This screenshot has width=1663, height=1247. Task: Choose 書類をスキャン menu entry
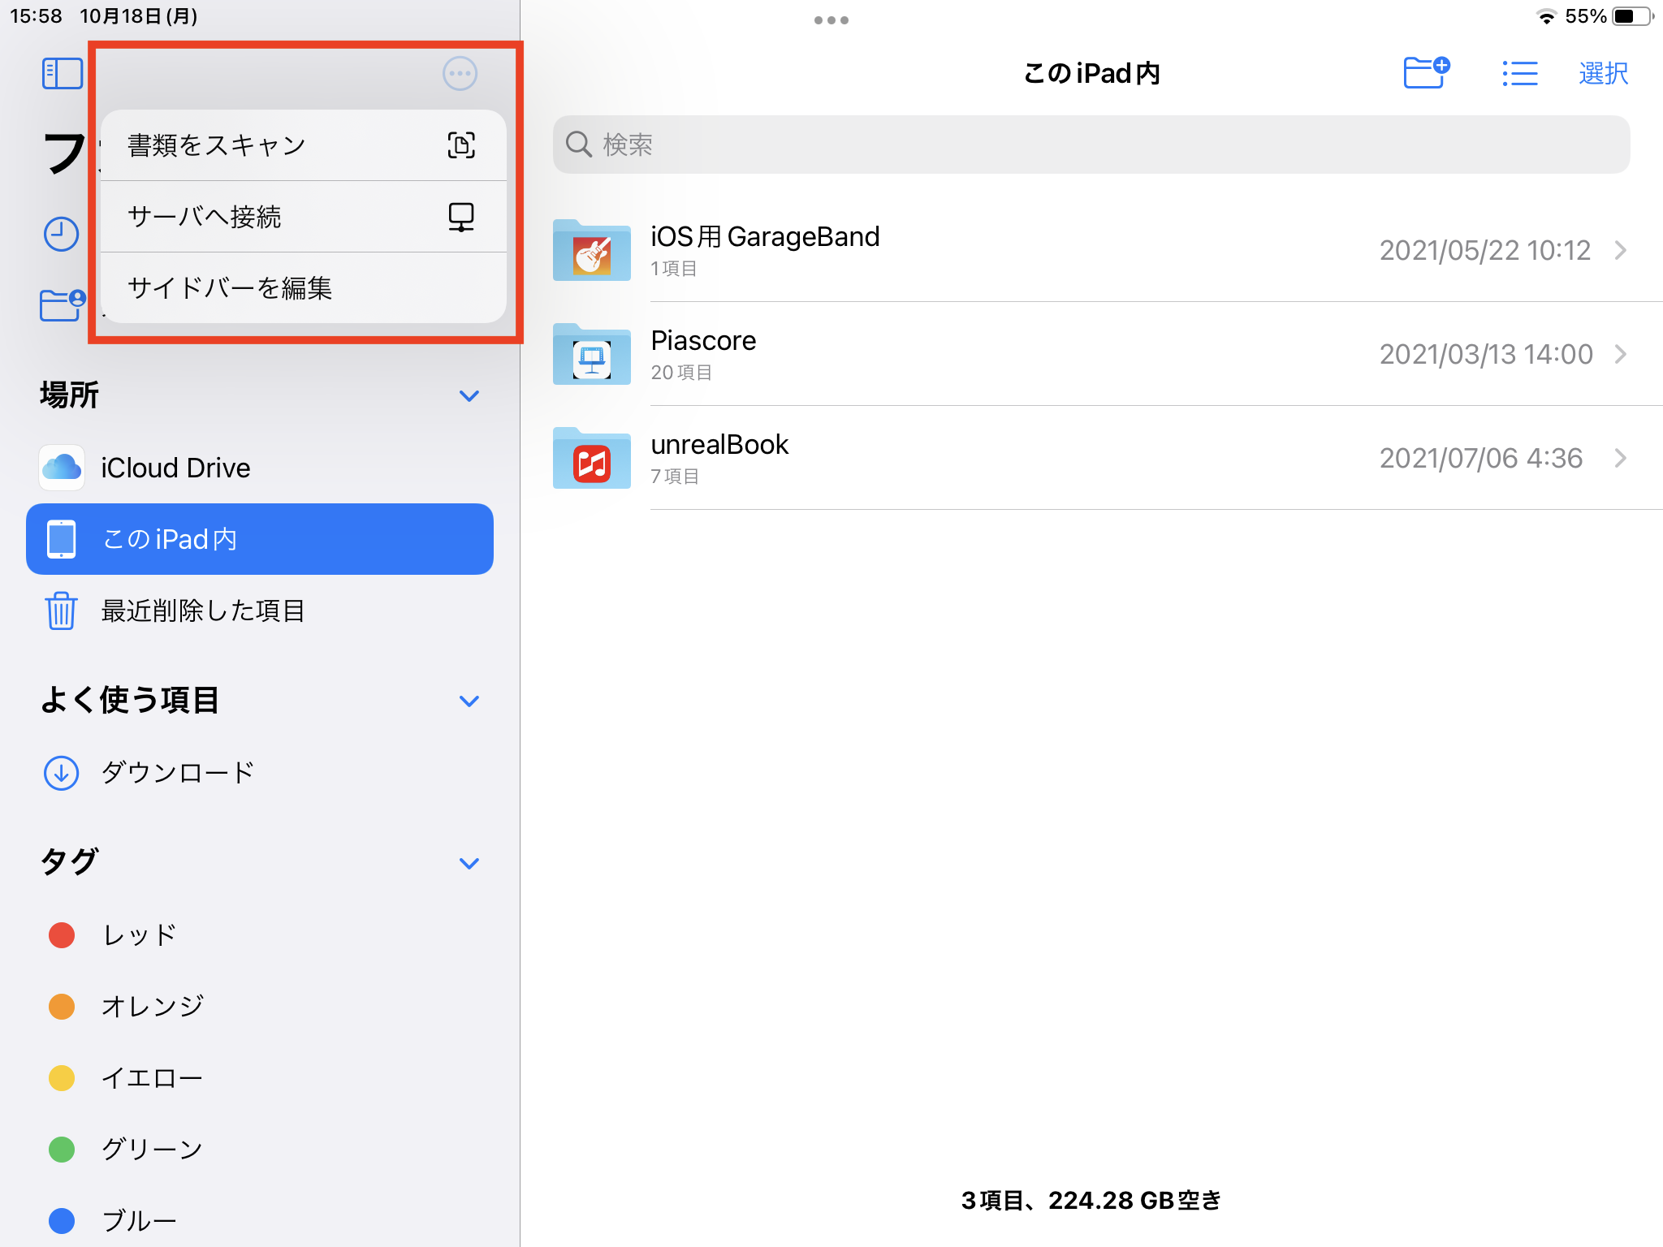[304, 145]
